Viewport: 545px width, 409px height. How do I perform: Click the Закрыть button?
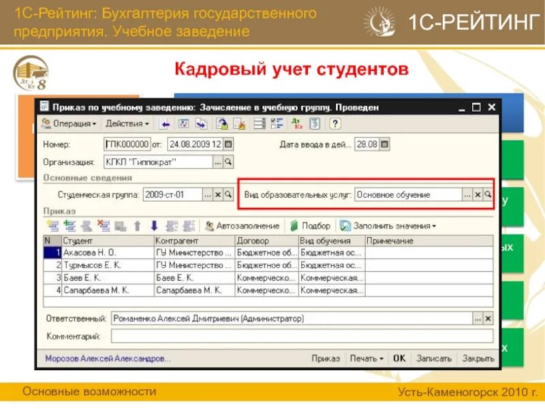pos(478,359)
